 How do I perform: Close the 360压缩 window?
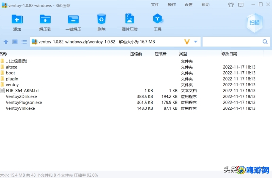[x=268, y=4]
